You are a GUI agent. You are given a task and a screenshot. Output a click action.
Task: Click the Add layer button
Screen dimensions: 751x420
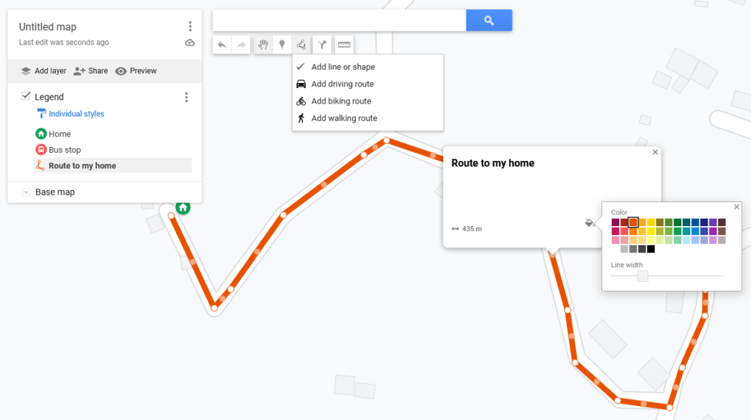point(43,71)
